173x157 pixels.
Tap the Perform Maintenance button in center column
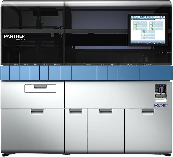[148, 35]
